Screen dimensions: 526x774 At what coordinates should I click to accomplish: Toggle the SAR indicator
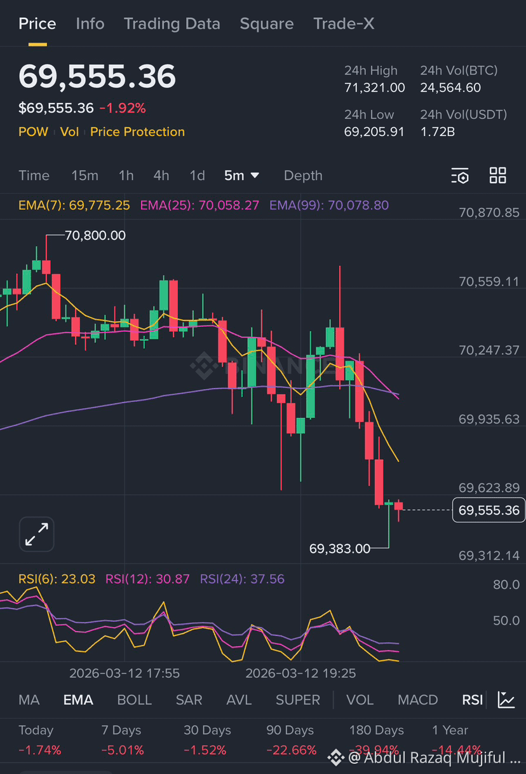point(189,700)
